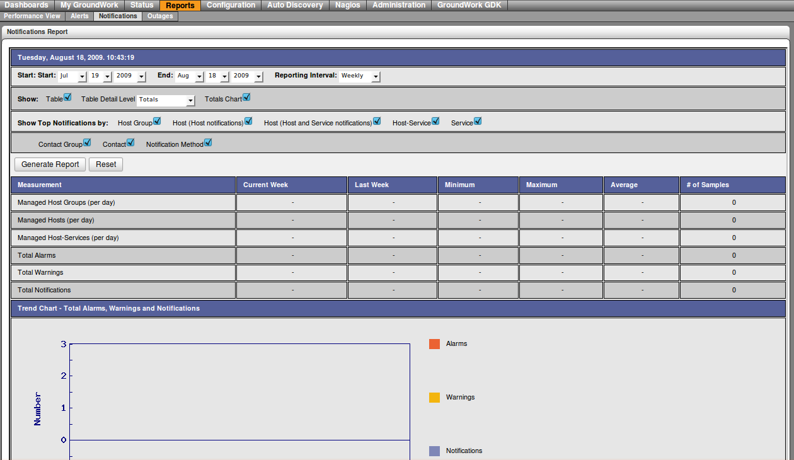Image resolution: width=794 pixels, height=460 pixels.
Task: Uncheck the Service checkbox
Action: point(478,122)
